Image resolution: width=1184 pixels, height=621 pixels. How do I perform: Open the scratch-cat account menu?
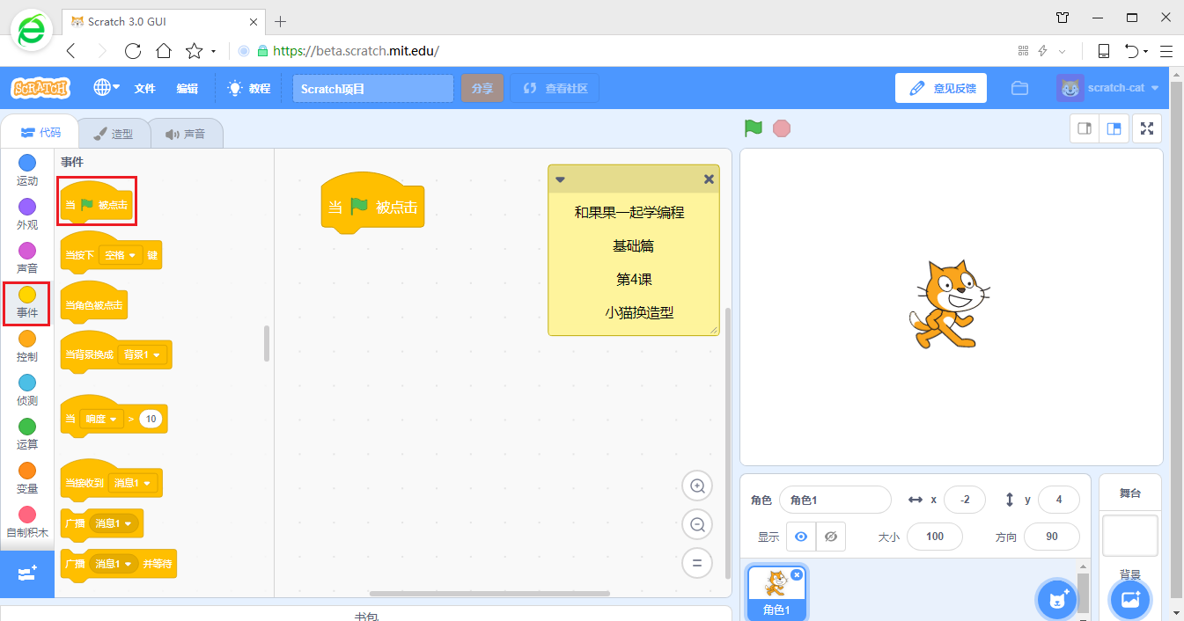click(x=1109, y=88)
